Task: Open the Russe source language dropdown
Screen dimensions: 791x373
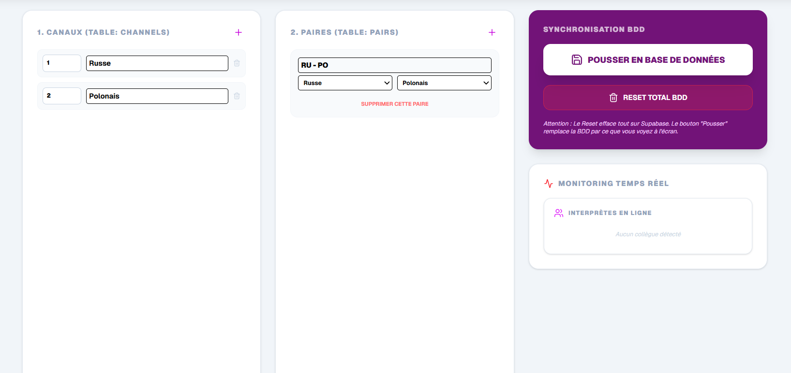Action: click(345, 83)
